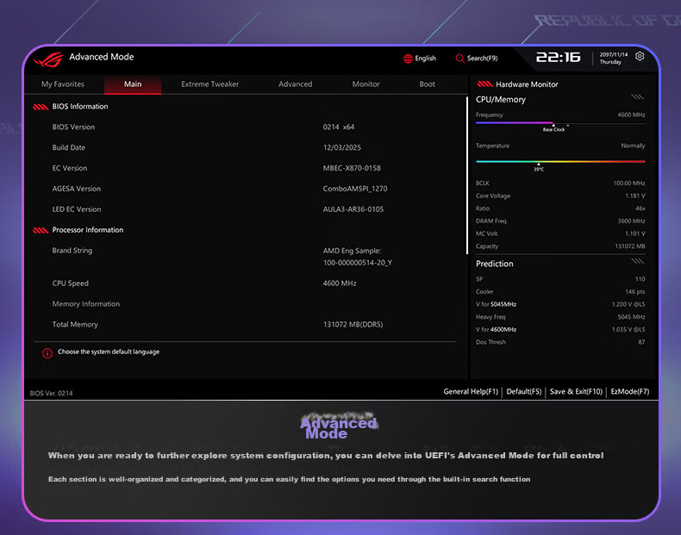Open the Advanced tab
Viewport: 681px width, 535px height.
pyautogui.click(x=296, y=84)
